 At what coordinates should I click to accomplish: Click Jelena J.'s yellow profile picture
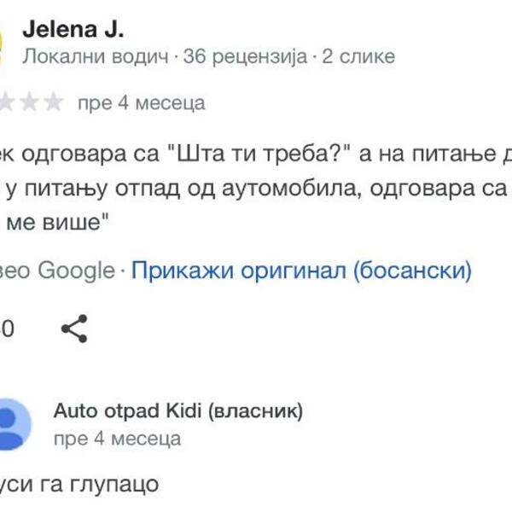click(3, 38)
